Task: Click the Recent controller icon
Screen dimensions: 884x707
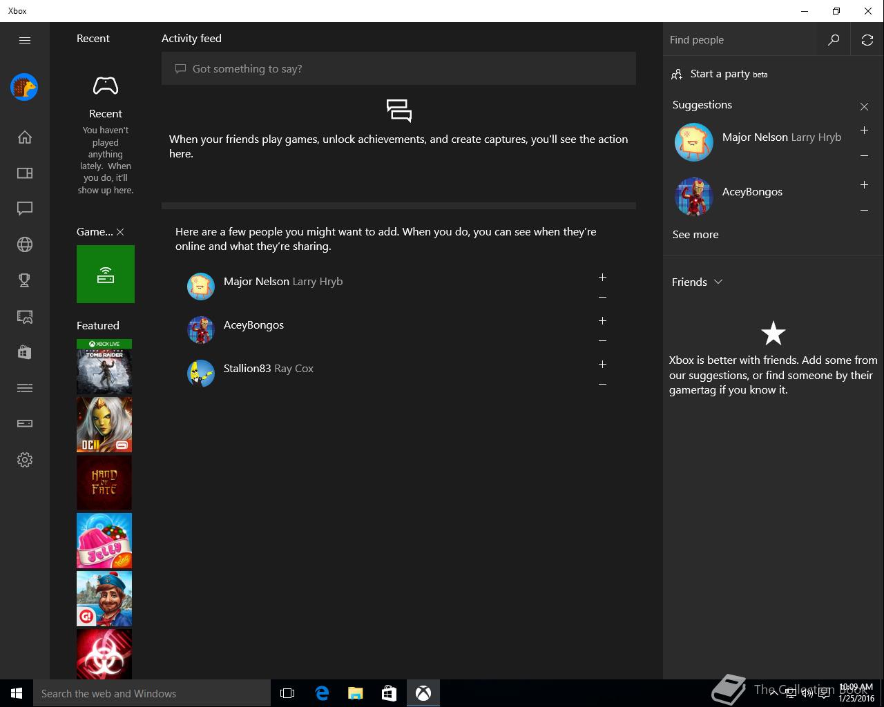Action: (106, 86)
